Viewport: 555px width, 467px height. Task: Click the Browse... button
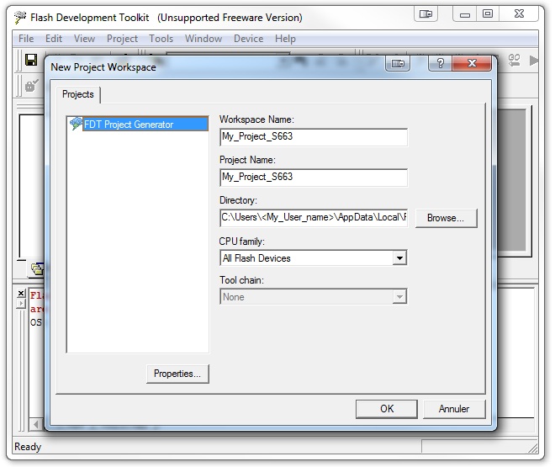[x=446, y=218]
